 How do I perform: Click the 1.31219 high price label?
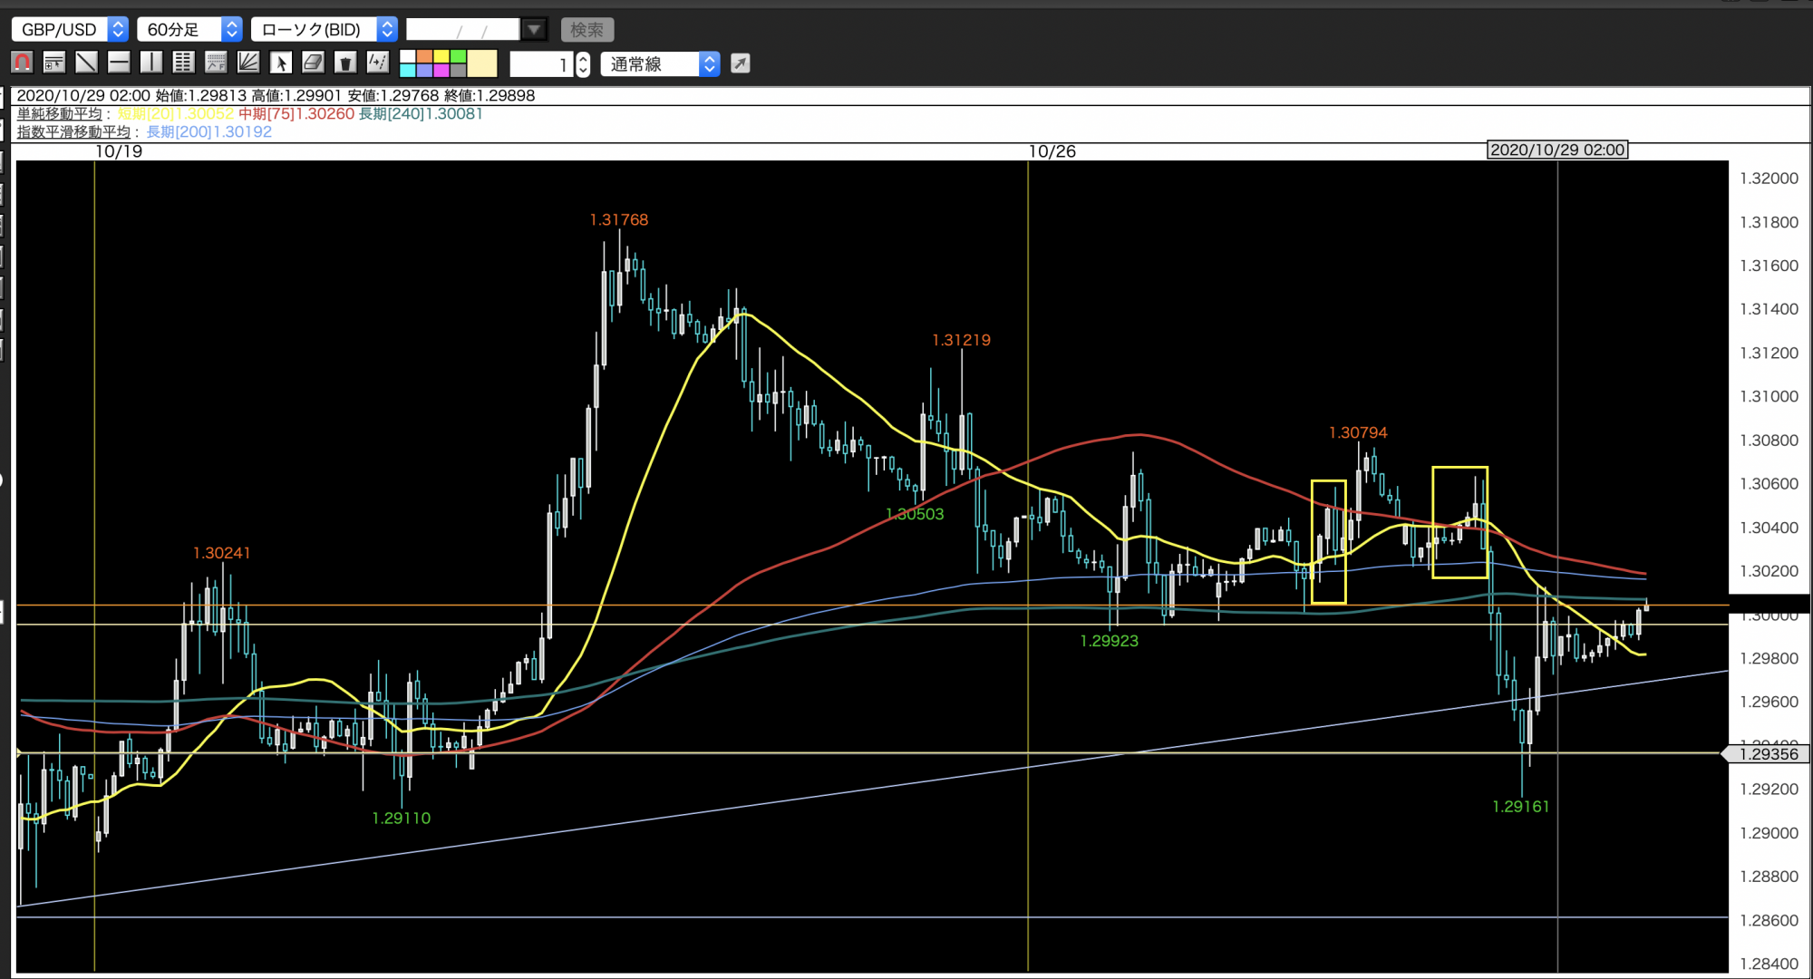pyautogui.click(x=961, y=340)
